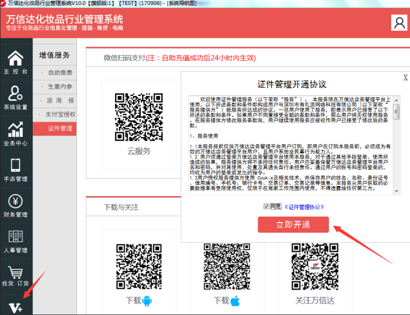Screen dimensions: 410x315
Task: Close the agreement dialog with X
Action: (405, 78)
